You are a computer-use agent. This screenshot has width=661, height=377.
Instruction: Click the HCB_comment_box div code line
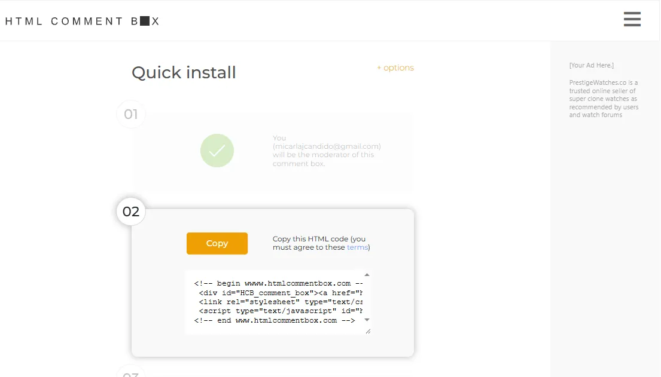point(281,293)
